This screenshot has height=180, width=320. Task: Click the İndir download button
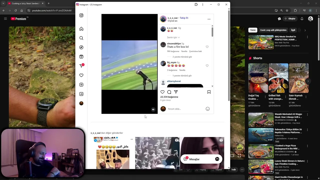pos(232,169)
